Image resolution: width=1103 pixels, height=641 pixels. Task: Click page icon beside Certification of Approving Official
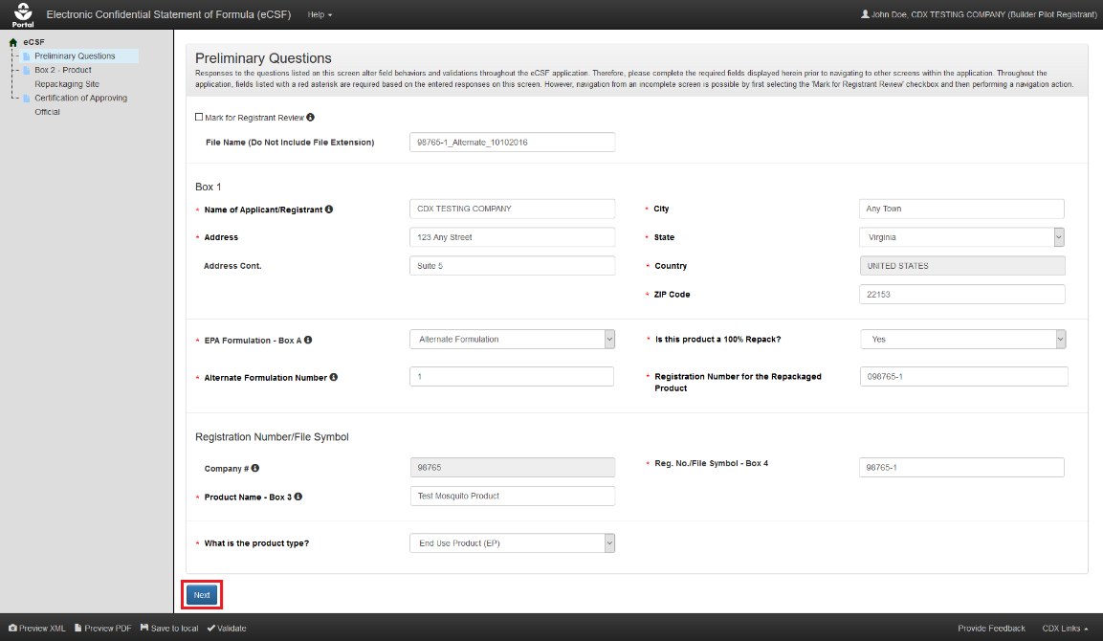tap(27, 99)
